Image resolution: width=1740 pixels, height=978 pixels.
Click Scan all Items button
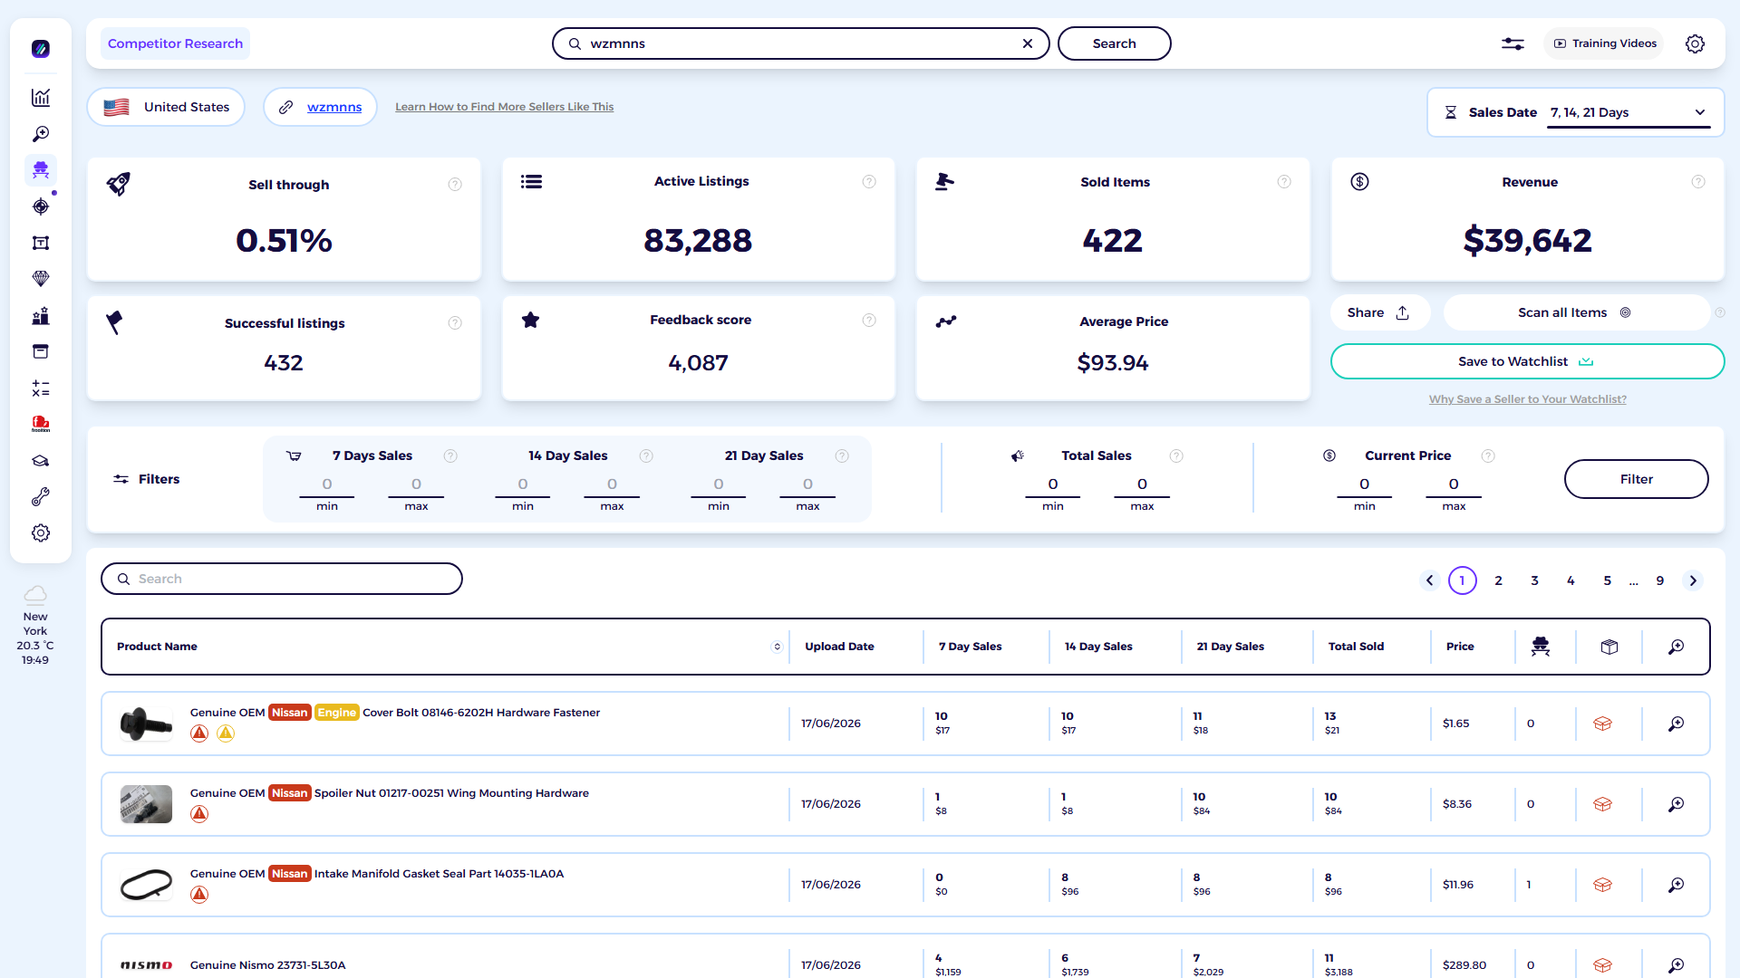click(1576, 312)
